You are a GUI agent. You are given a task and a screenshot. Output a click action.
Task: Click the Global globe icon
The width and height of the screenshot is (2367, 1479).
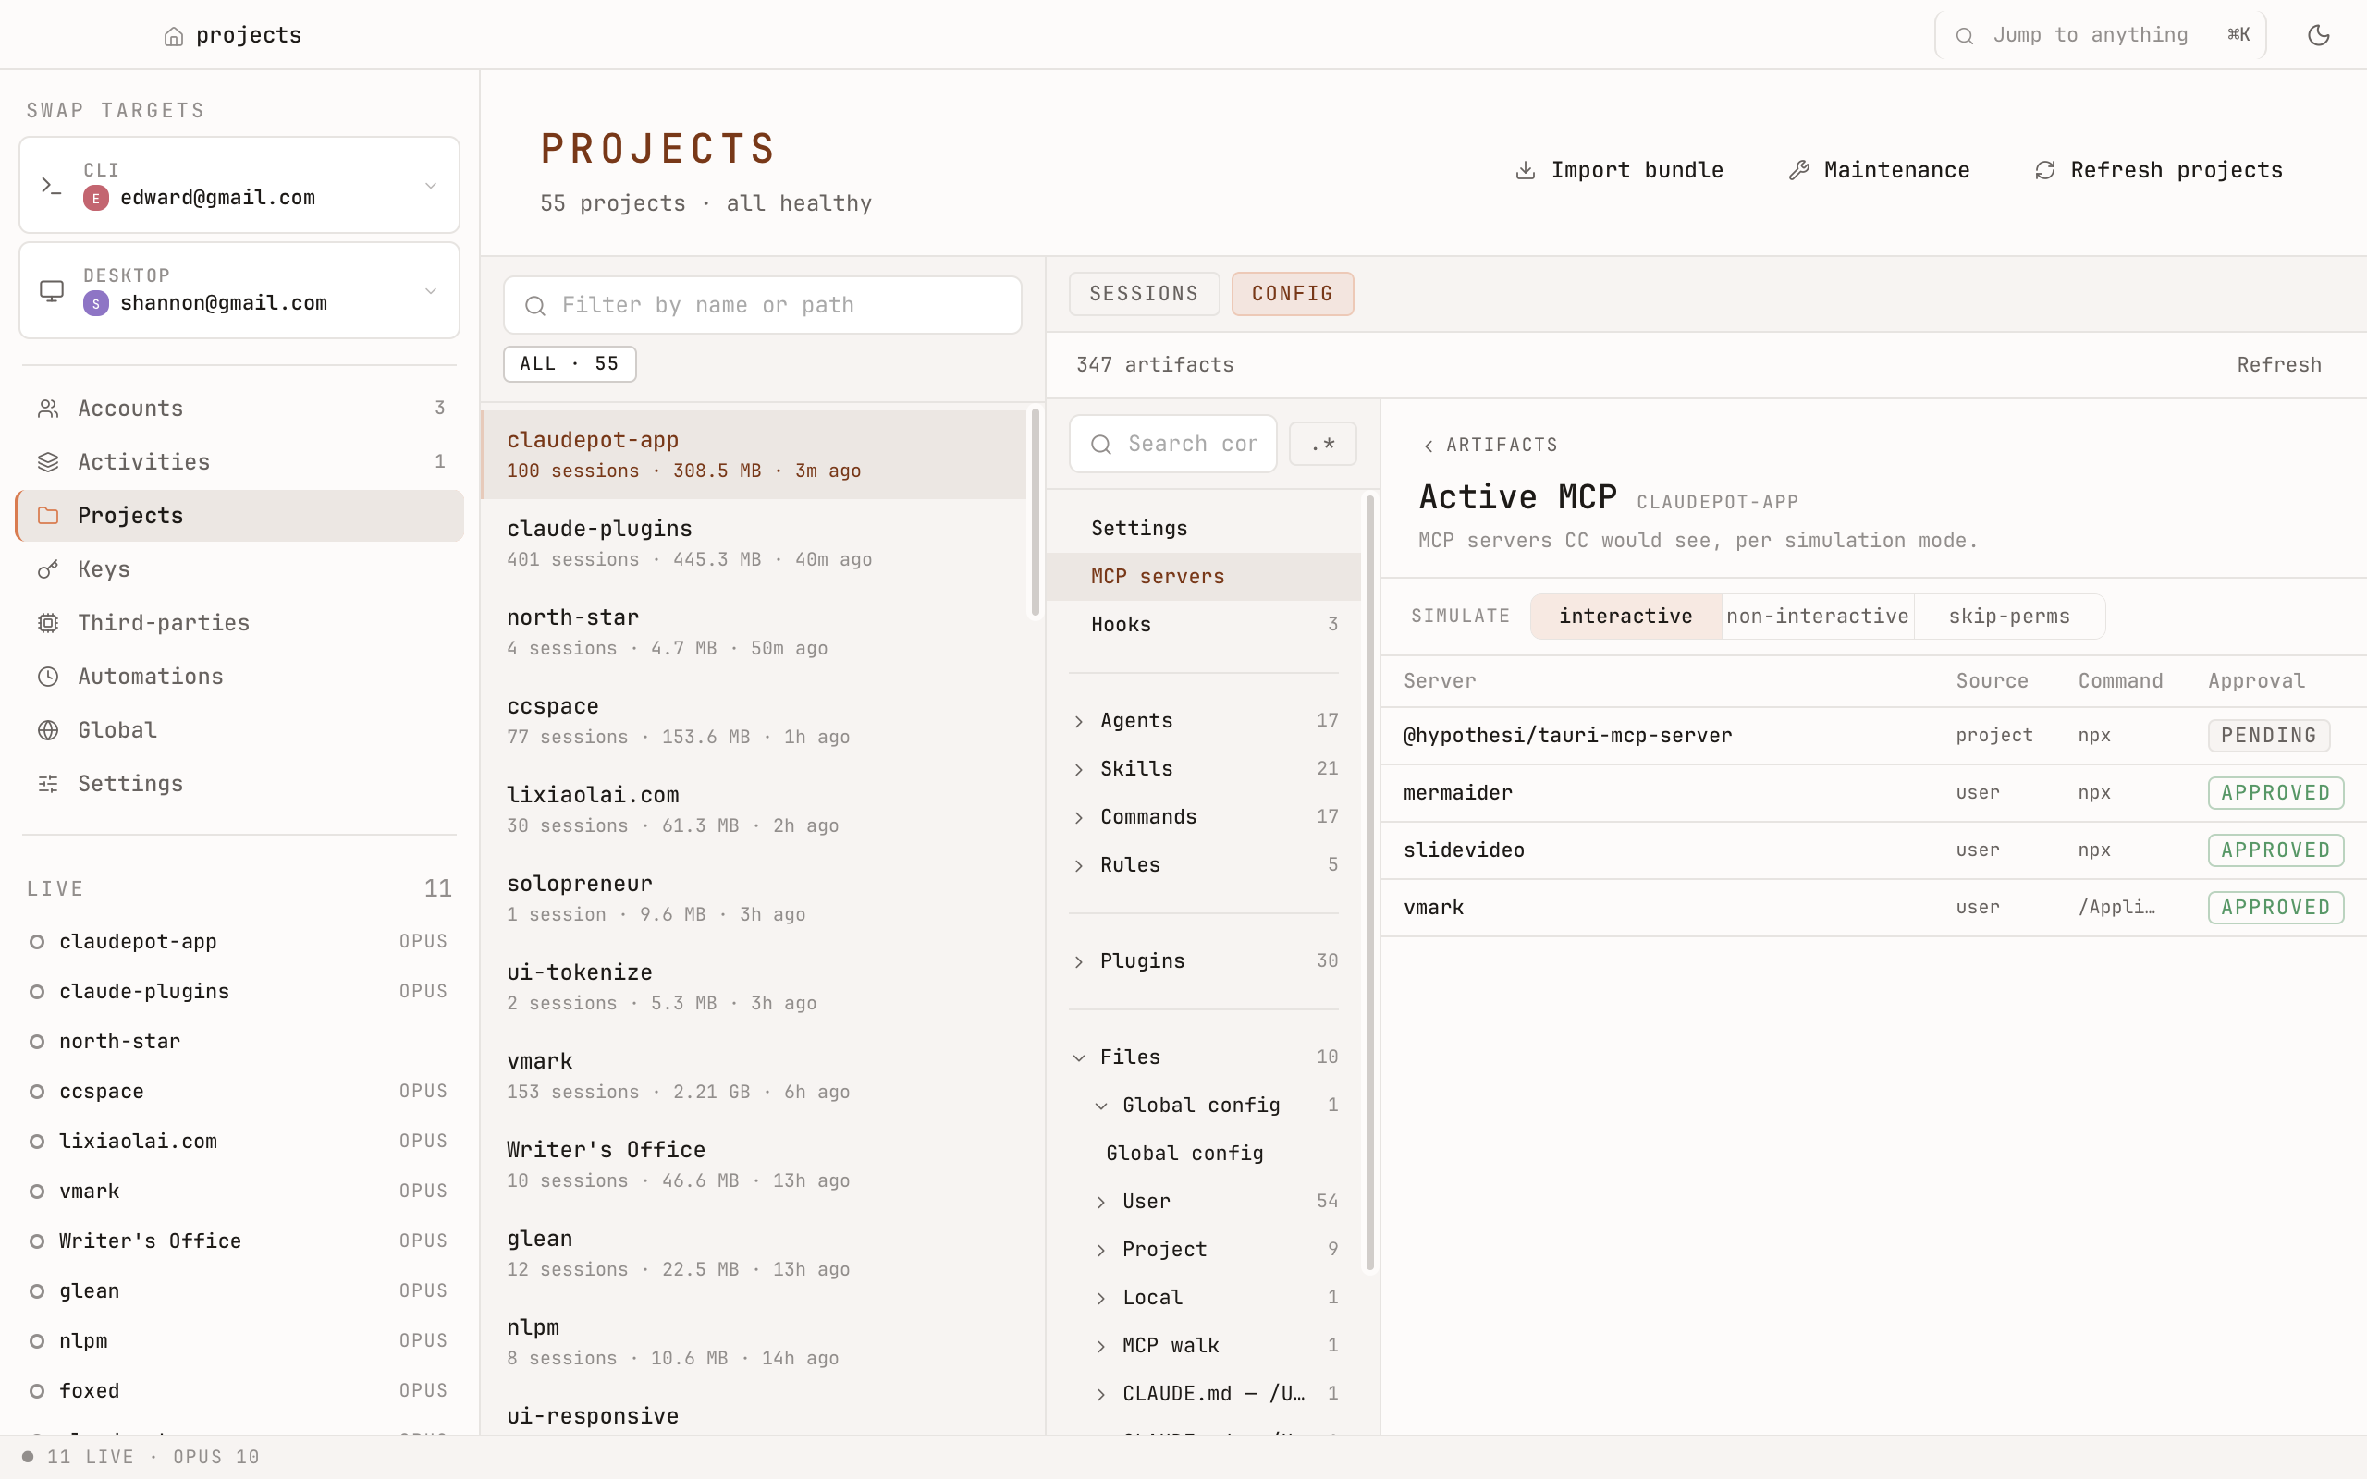click(x=49, y=729)
